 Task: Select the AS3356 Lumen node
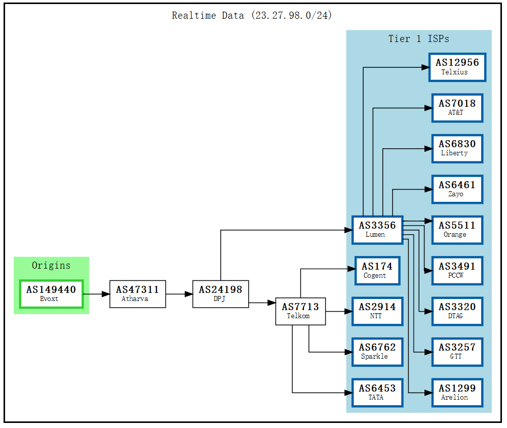(x=377, y=230)
